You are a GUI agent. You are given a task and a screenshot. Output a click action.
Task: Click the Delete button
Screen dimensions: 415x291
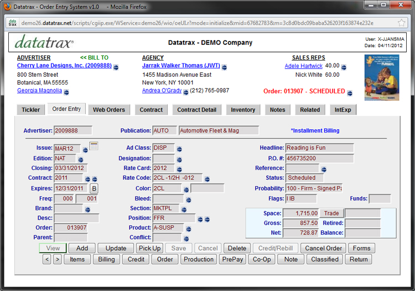237,248
